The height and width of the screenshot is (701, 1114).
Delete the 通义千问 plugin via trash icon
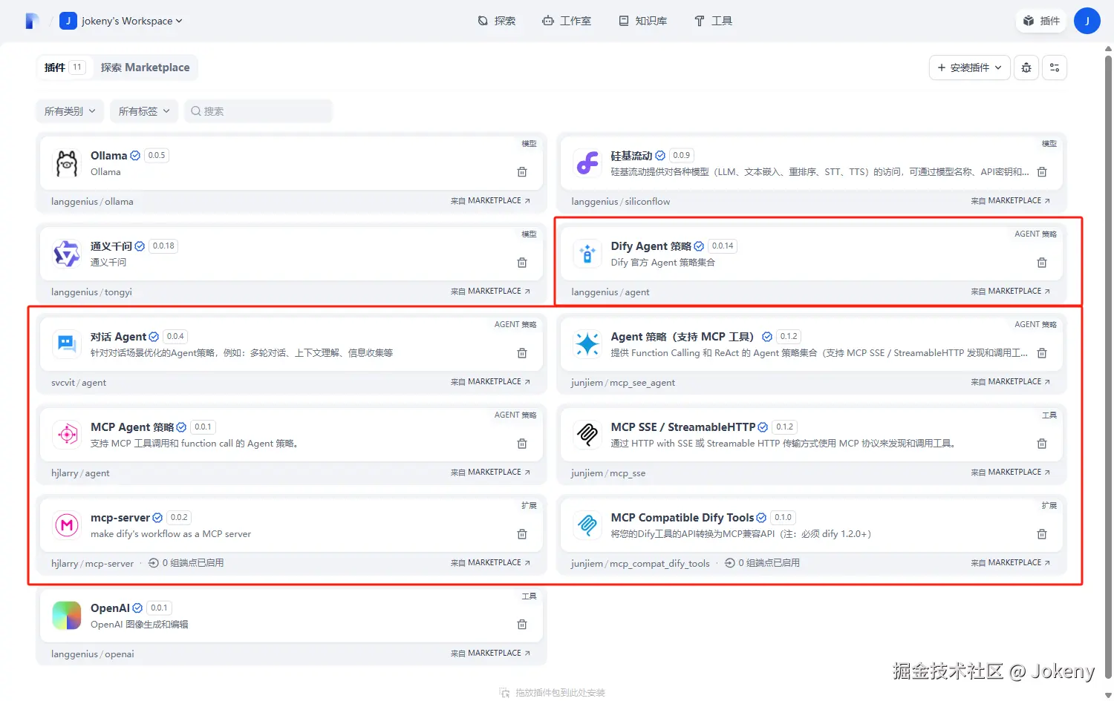click(x=522, y=263)
